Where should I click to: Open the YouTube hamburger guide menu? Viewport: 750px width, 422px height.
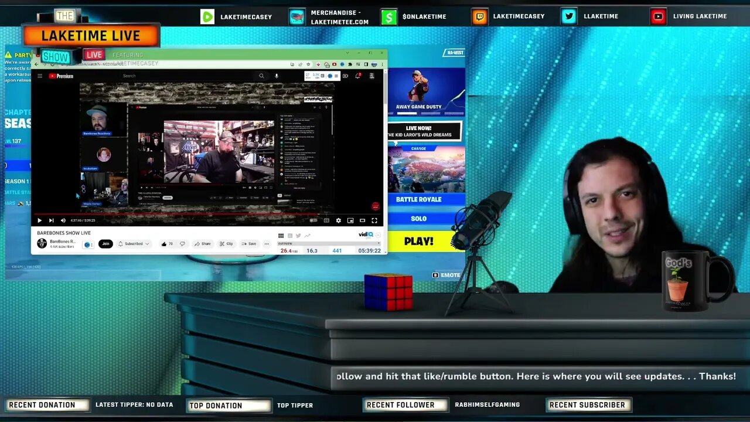point(40,76)
